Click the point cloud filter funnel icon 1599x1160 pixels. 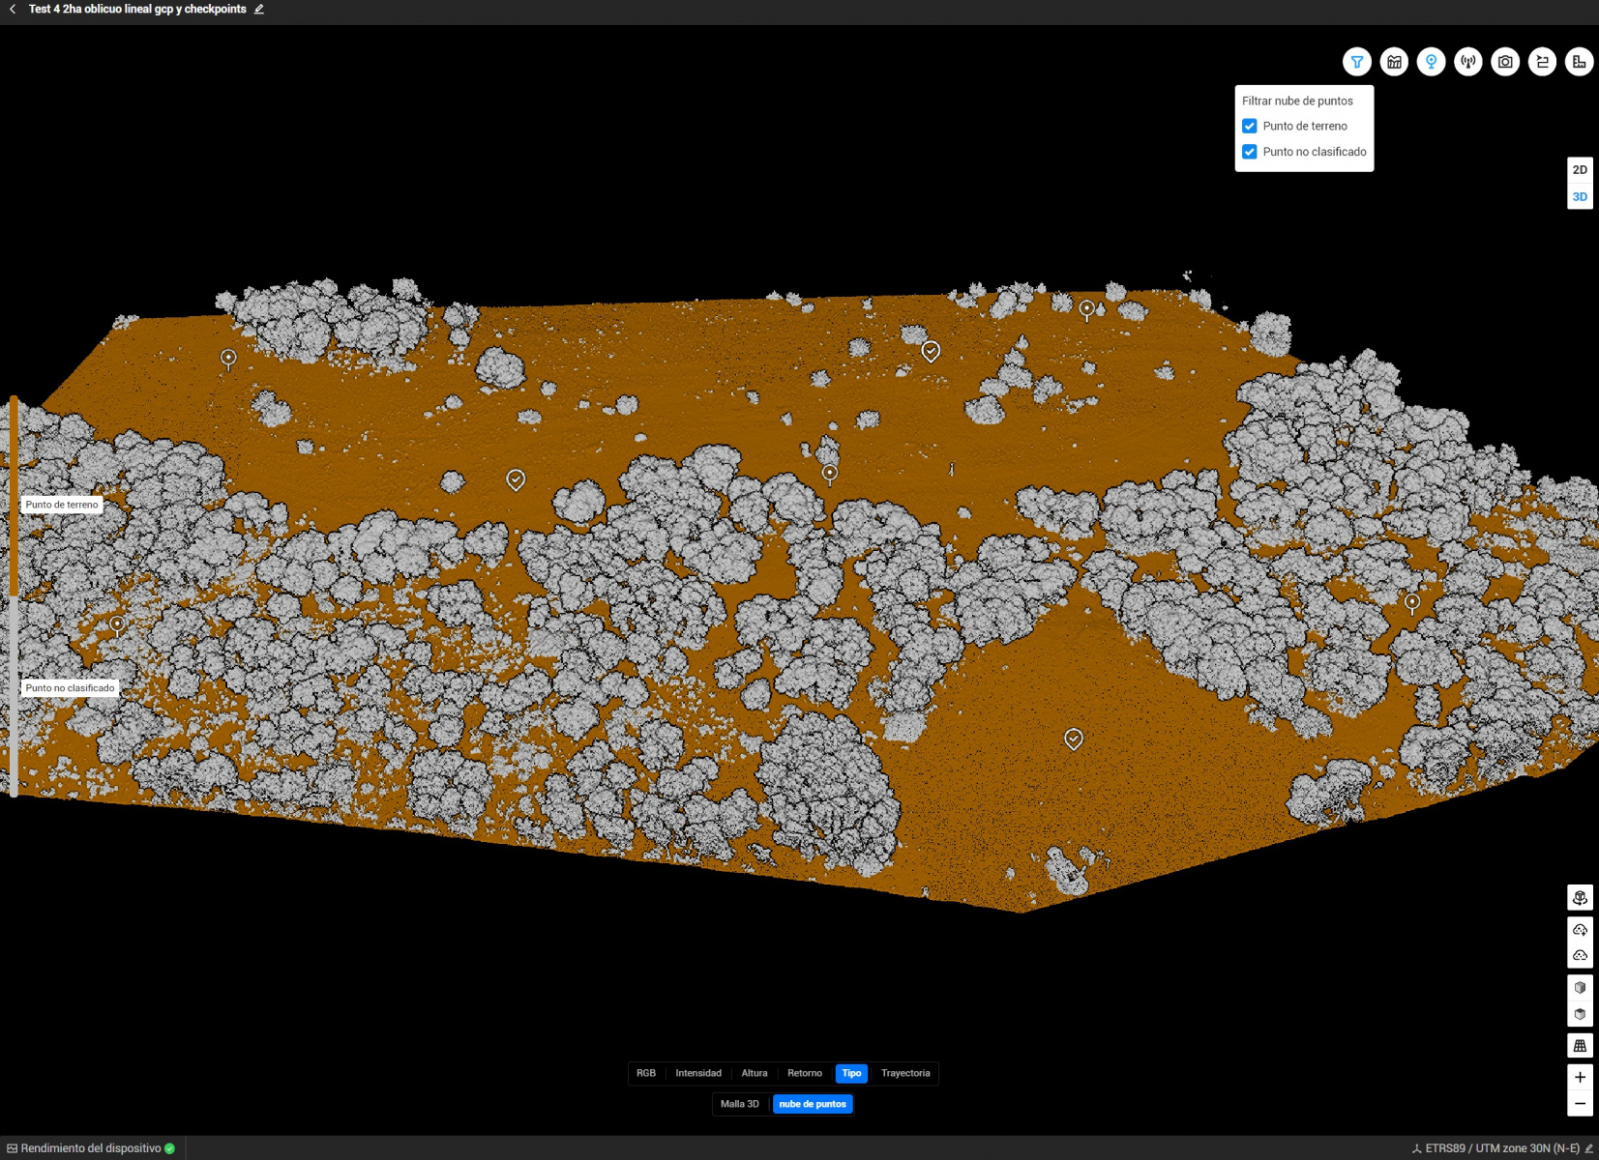pyautogui.click(x=1356, y=62)
